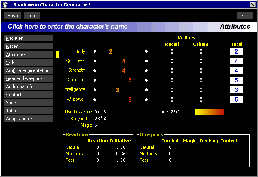Viewport: 258px width, 177px height.
Task: Click the Save button
Action: (12, 16)
